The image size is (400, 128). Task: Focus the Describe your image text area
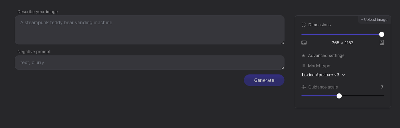point(150,30)
